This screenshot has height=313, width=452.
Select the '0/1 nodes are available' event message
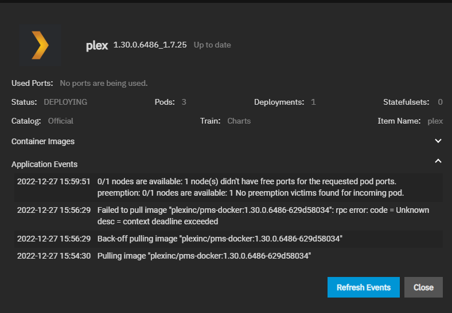point(251,187)
